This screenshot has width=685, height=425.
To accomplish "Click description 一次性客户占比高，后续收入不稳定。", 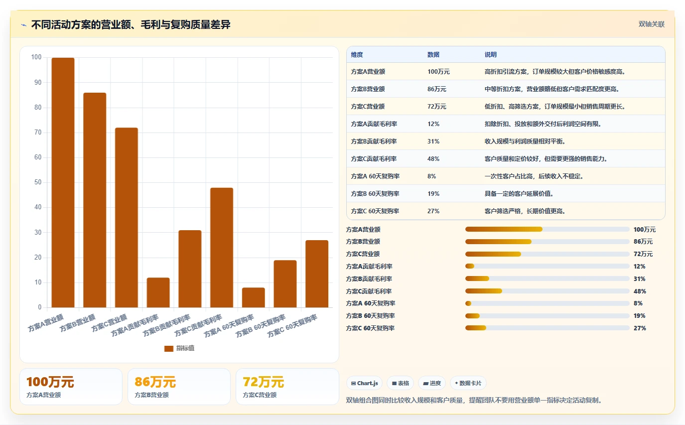I will coord(534,176).
